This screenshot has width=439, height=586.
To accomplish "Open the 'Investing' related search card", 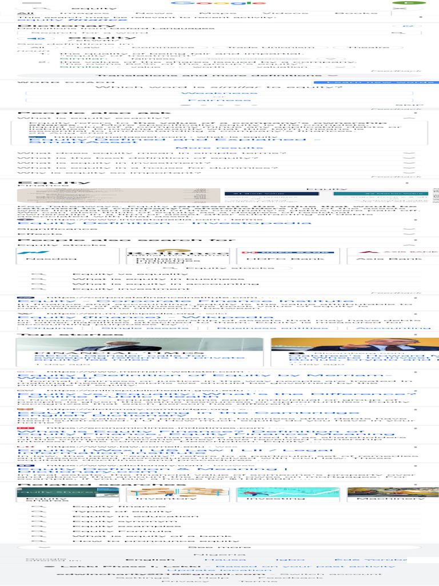I will 288,494.
